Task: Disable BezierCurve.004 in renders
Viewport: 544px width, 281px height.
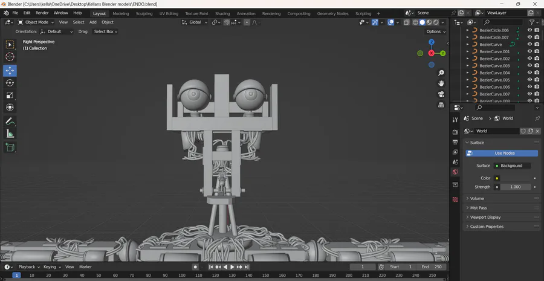Action: 537,73
